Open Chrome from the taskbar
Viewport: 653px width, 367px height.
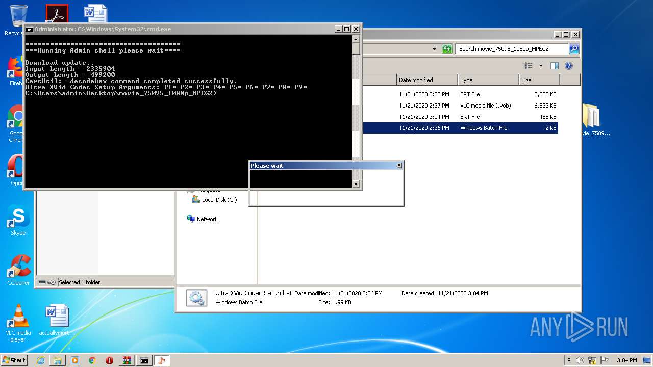point(92,360)
